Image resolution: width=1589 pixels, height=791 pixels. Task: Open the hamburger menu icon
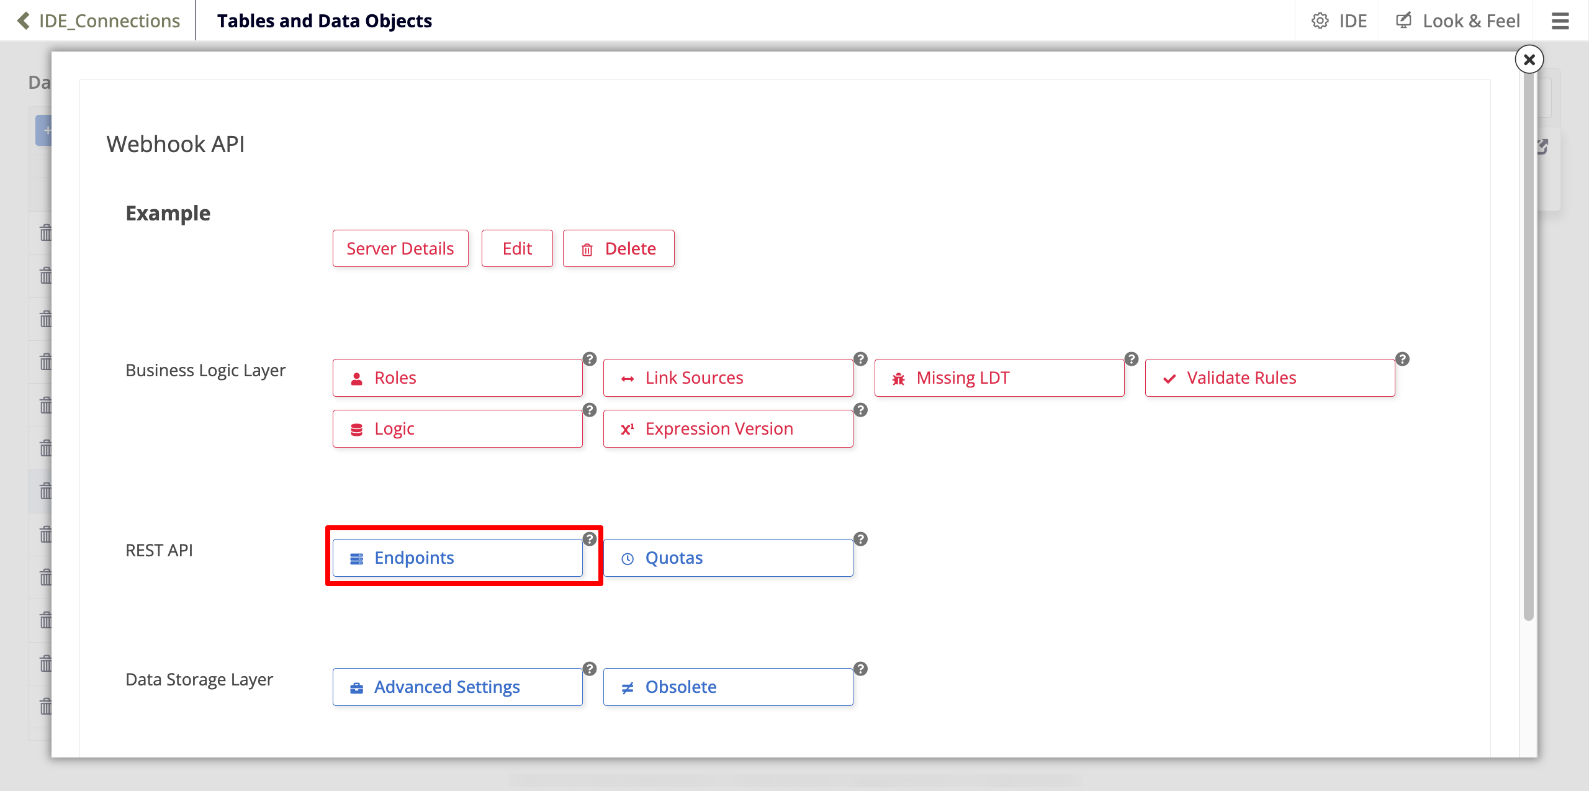click(x=1560, y=21)
